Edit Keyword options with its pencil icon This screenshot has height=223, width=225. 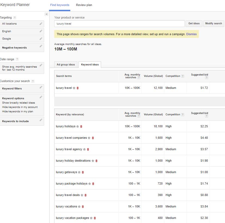pos(41,97)
